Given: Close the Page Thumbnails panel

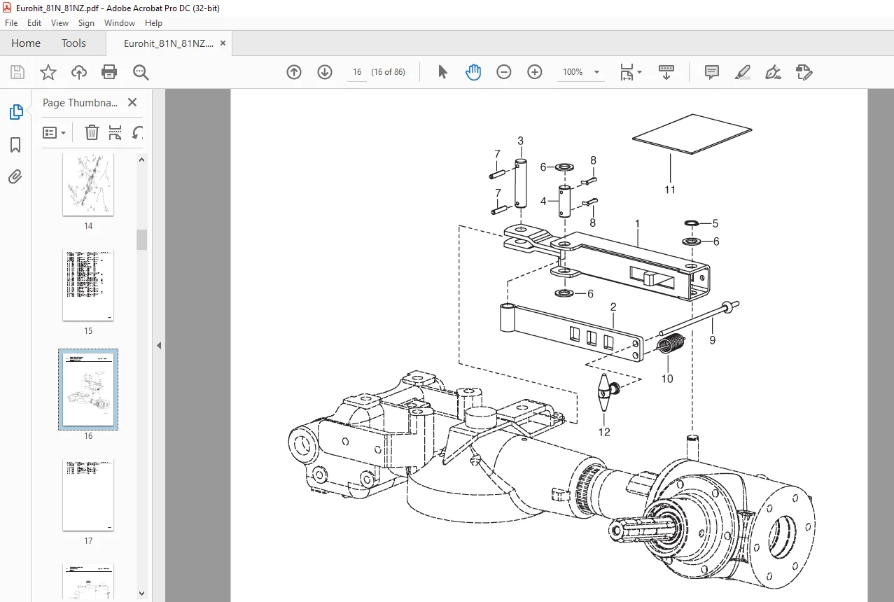Looking at the screenshot, I should click(x=132, y=102).
